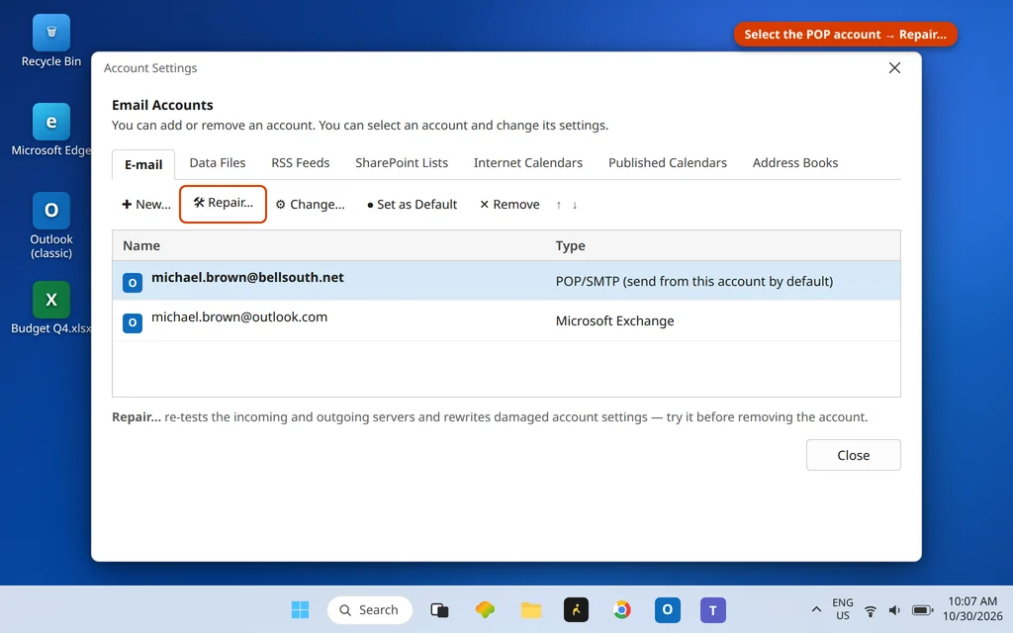Open Teams from the taskbar
This screenshot has width=1013, height=633.
(x=712, y=609)
